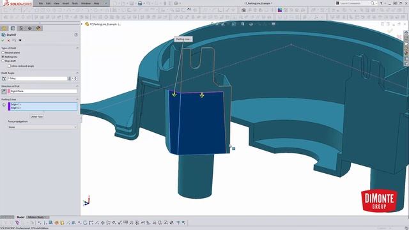The width and height of the screenshot is (409, 230).
Task: Switch to PropertyManager tab
Action: (x=13, y=28)
